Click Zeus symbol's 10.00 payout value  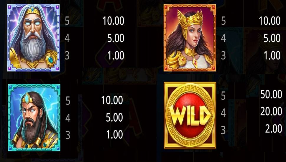pyautogui.click(x=114, y=21)
